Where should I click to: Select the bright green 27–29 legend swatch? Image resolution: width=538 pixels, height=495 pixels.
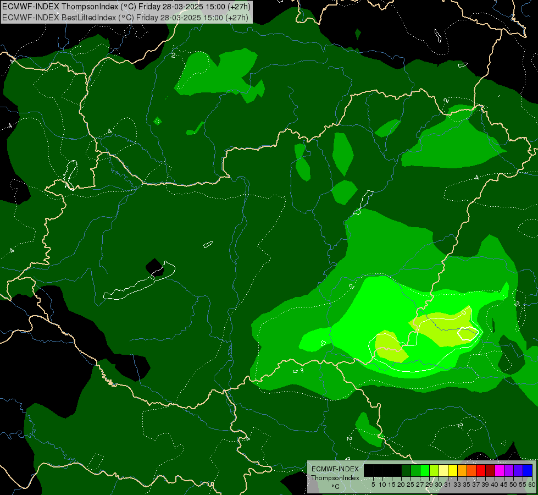(x=425, y=470)
